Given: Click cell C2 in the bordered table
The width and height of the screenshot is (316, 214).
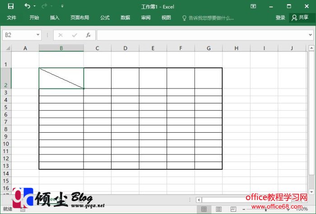Looking at the screenshot, I should [98, 78].
